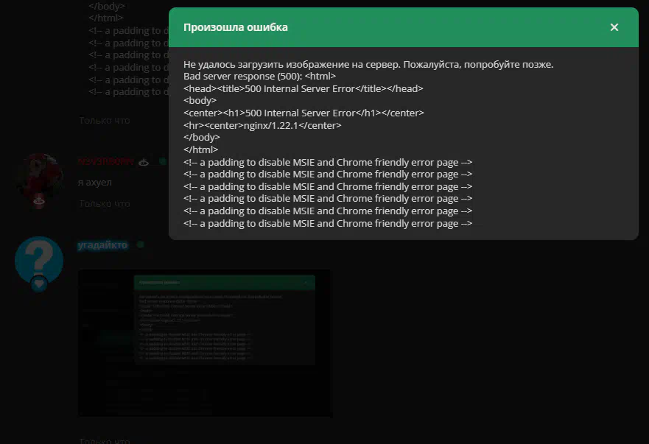
Task: Click the head/title "500 Internal Server Error" line
Action: 304,88
